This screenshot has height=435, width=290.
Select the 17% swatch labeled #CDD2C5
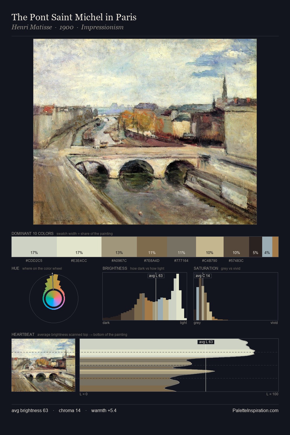click(x=34, y=247)
